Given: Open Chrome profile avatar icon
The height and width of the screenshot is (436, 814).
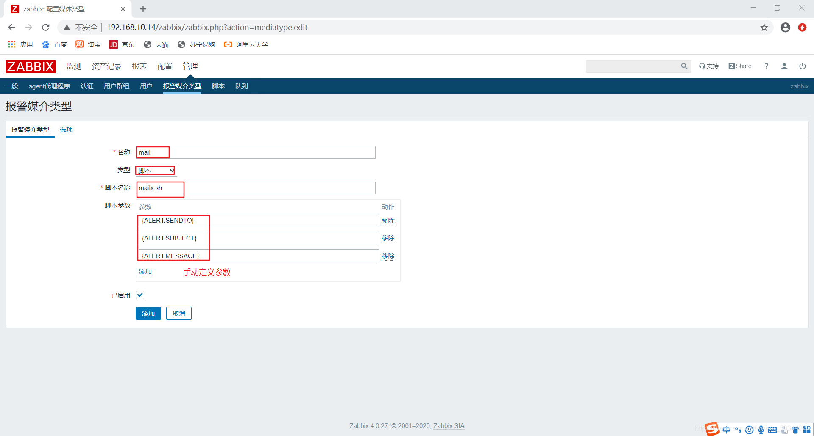Looking at the screenshot, I should (x=785, y=28).
